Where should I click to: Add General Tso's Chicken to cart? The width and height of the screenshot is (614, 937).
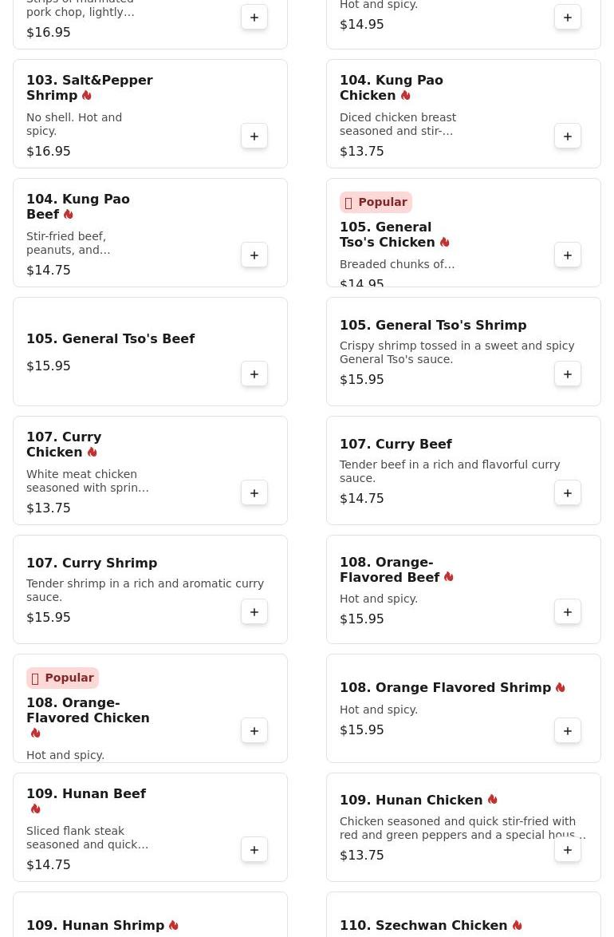coord(568,255)
